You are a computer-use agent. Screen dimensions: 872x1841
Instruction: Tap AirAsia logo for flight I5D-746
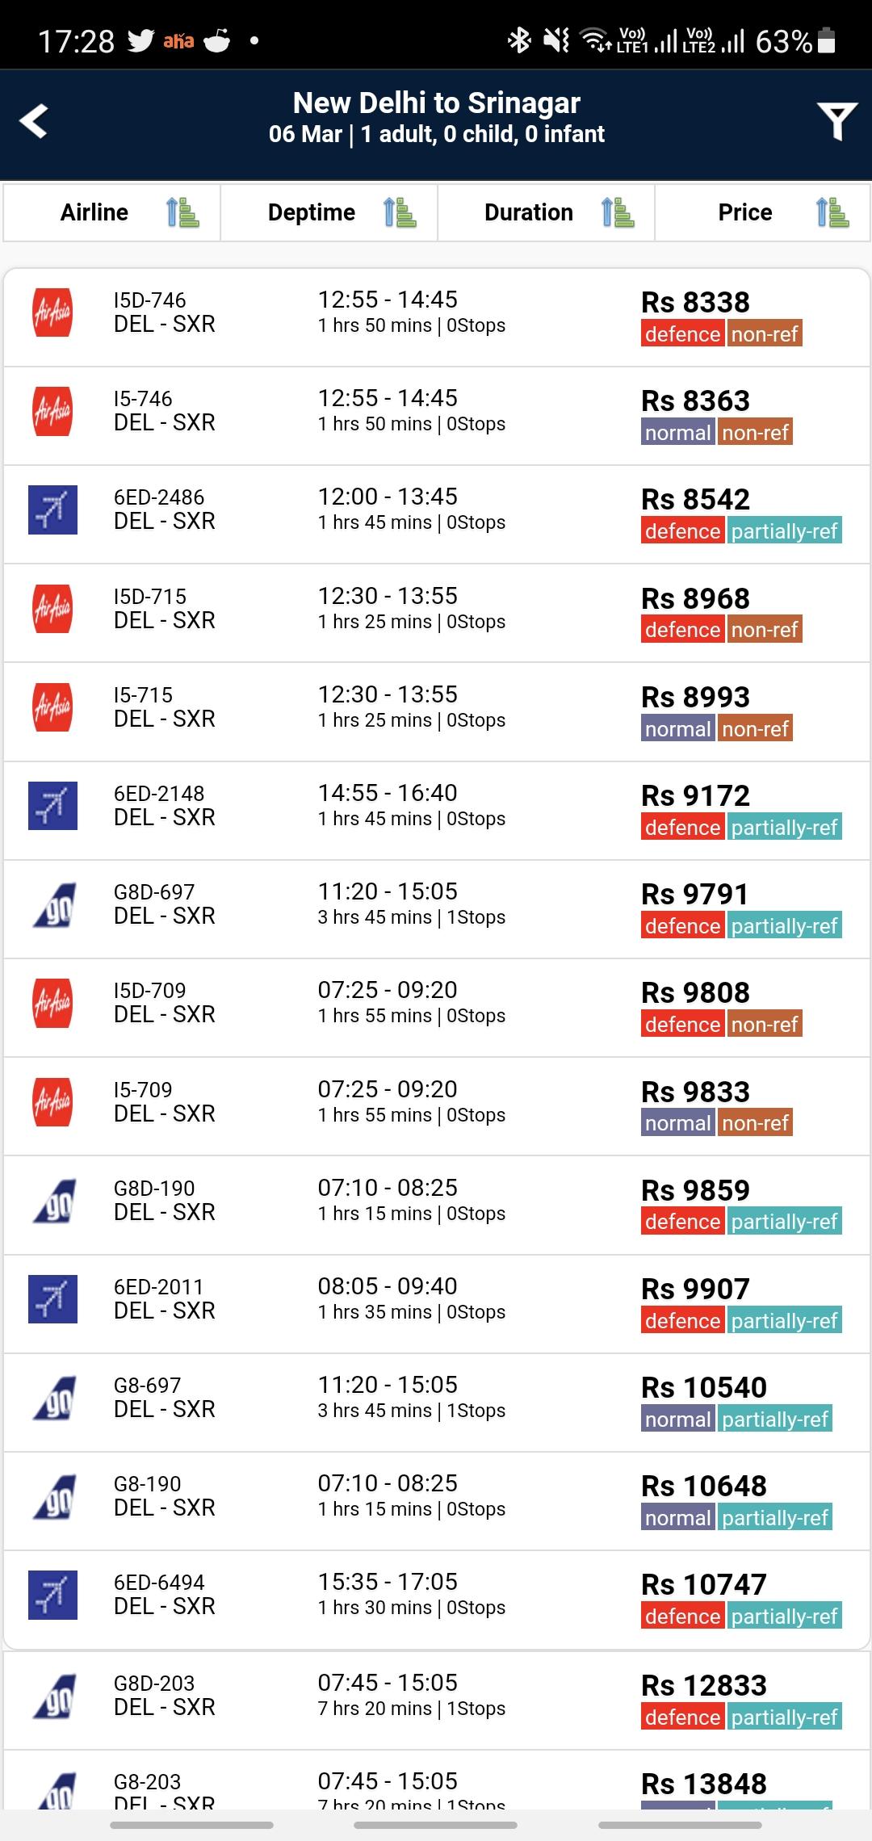[x=52, y=312]
